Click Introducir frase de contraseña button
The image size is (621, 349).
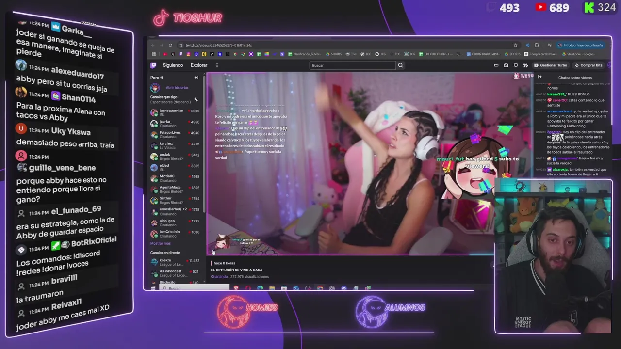point(580,45)
